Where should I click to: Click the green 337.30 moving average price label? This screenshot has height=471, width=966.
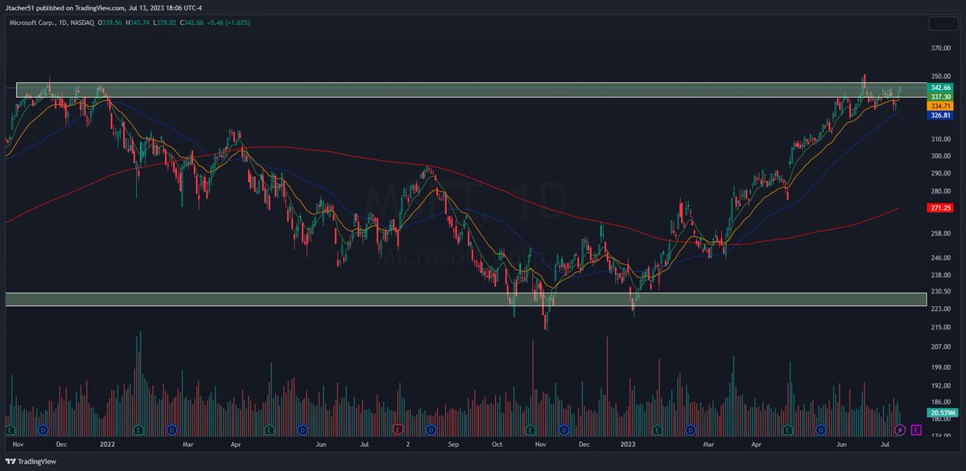click(x=941, y=96)
